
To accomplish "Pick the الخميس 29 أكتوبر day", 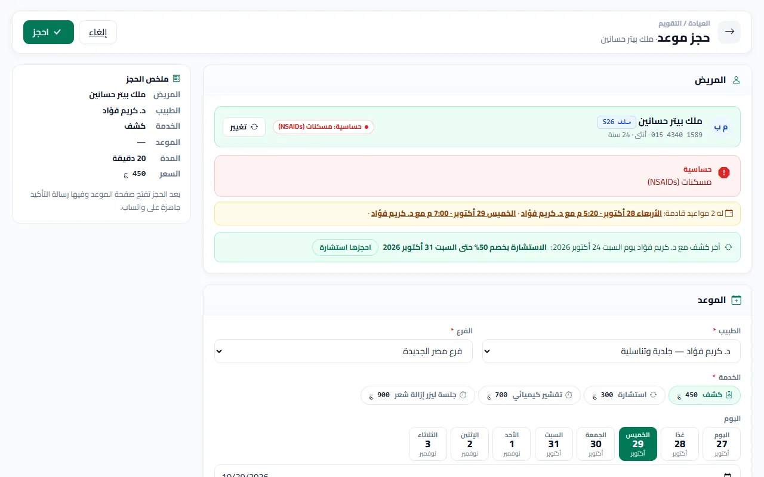I will (x=638, y=444).
